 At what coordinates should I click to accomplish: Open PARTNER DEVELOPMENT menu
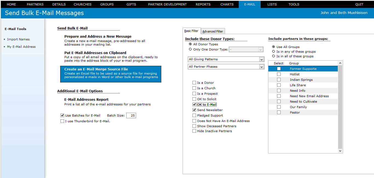(167, 4)
